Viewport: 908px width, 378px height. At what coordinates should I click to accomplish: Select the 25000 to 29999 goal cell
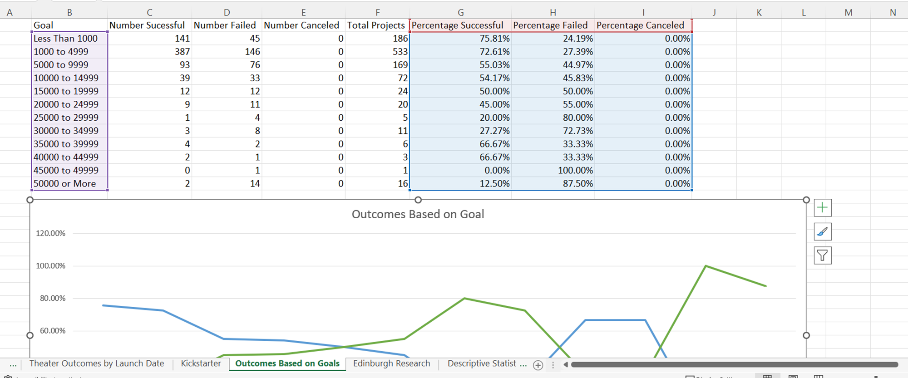[x=69, y=118]
